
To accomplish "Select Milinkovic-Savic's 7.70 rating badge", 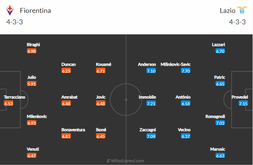I will [185, 71].
